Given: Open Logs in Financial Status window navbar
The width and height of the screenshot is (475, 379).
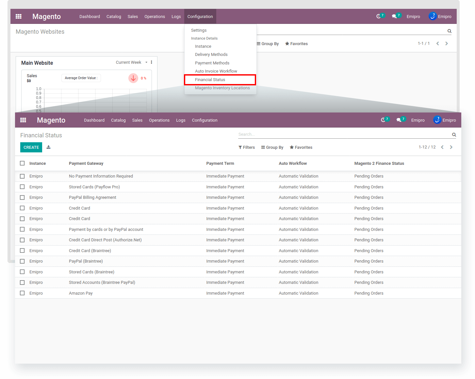Looking at the screenshot, I should (x=181, y=120).
